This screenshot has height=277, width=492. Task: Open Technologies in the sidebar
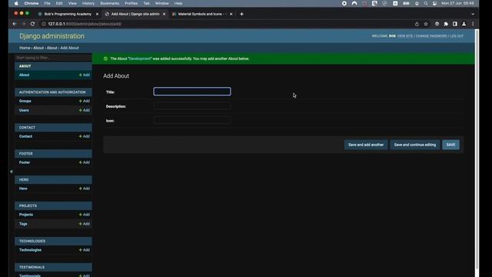[30, 250]
